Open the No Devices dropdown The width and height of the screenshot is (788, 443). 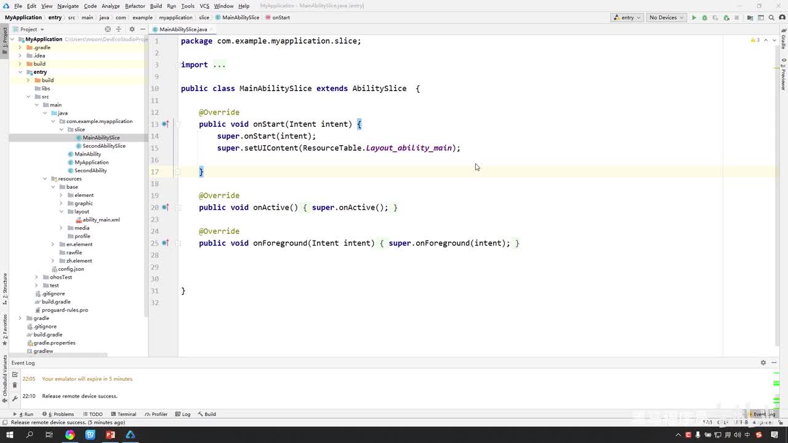(667, 18)
